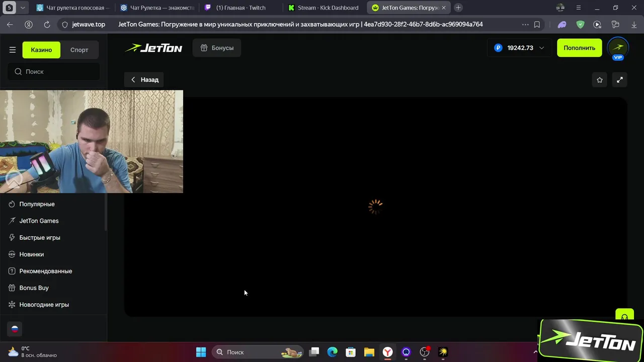Open the Бонусы page
644x362 pixels.
point(217,48)
